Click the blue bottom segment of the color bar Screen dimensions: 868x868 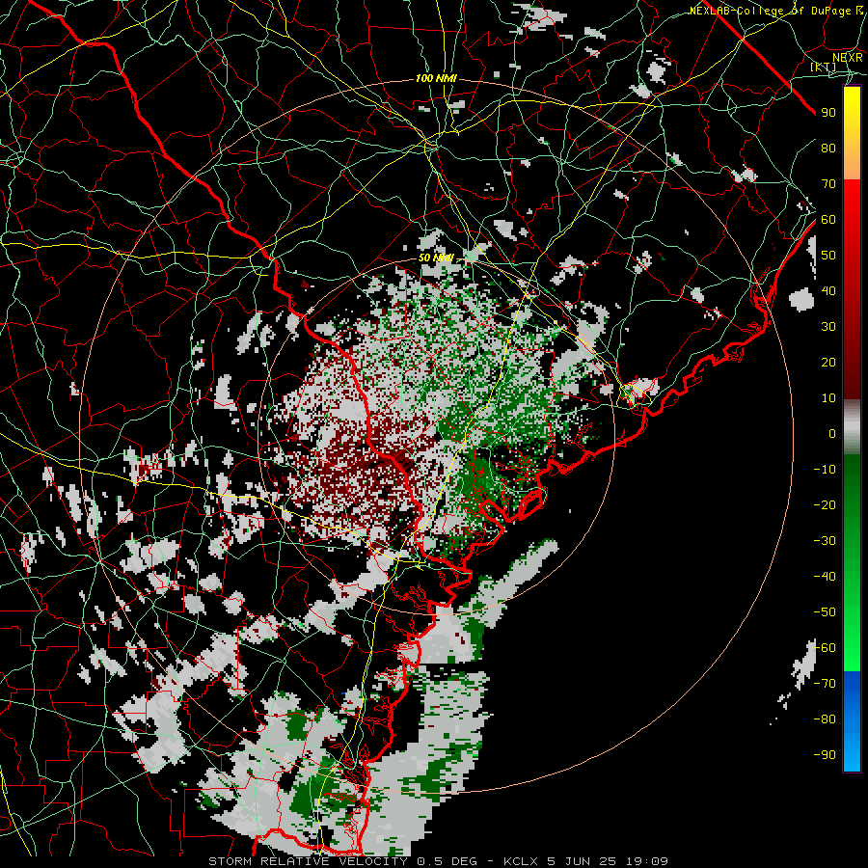(x=852, y=720)
